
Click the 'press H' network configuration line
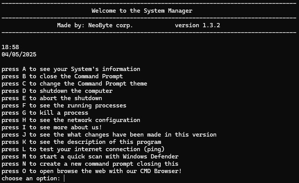tap(71, 120)
